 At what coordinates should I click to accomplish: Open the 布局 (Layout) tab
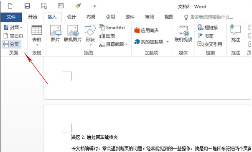pyautogui.click(x=91, y=17)
